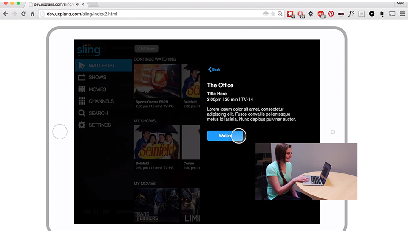Click the Pinterest extension icon
Viewport: 408px width, 231px height.
point(331,14)
